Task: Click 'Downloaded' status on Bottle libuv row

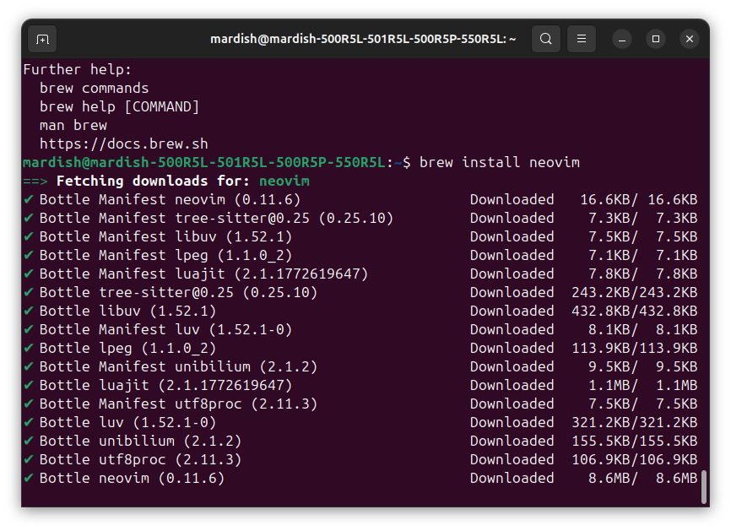Action: coord(512,312)
